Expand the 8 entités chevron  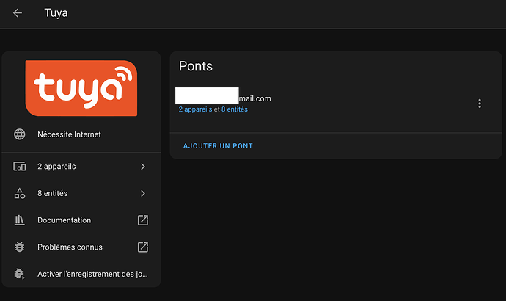point(143,193)
